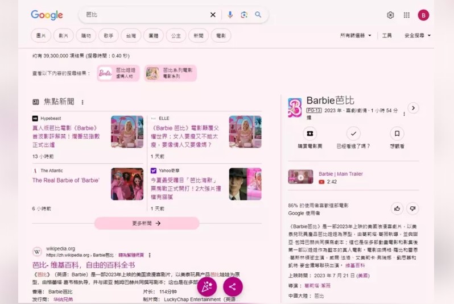Image resolution: width=454 pixels, height=304 pixels.
Task: Clear the search box text
Action: [213, 15]
